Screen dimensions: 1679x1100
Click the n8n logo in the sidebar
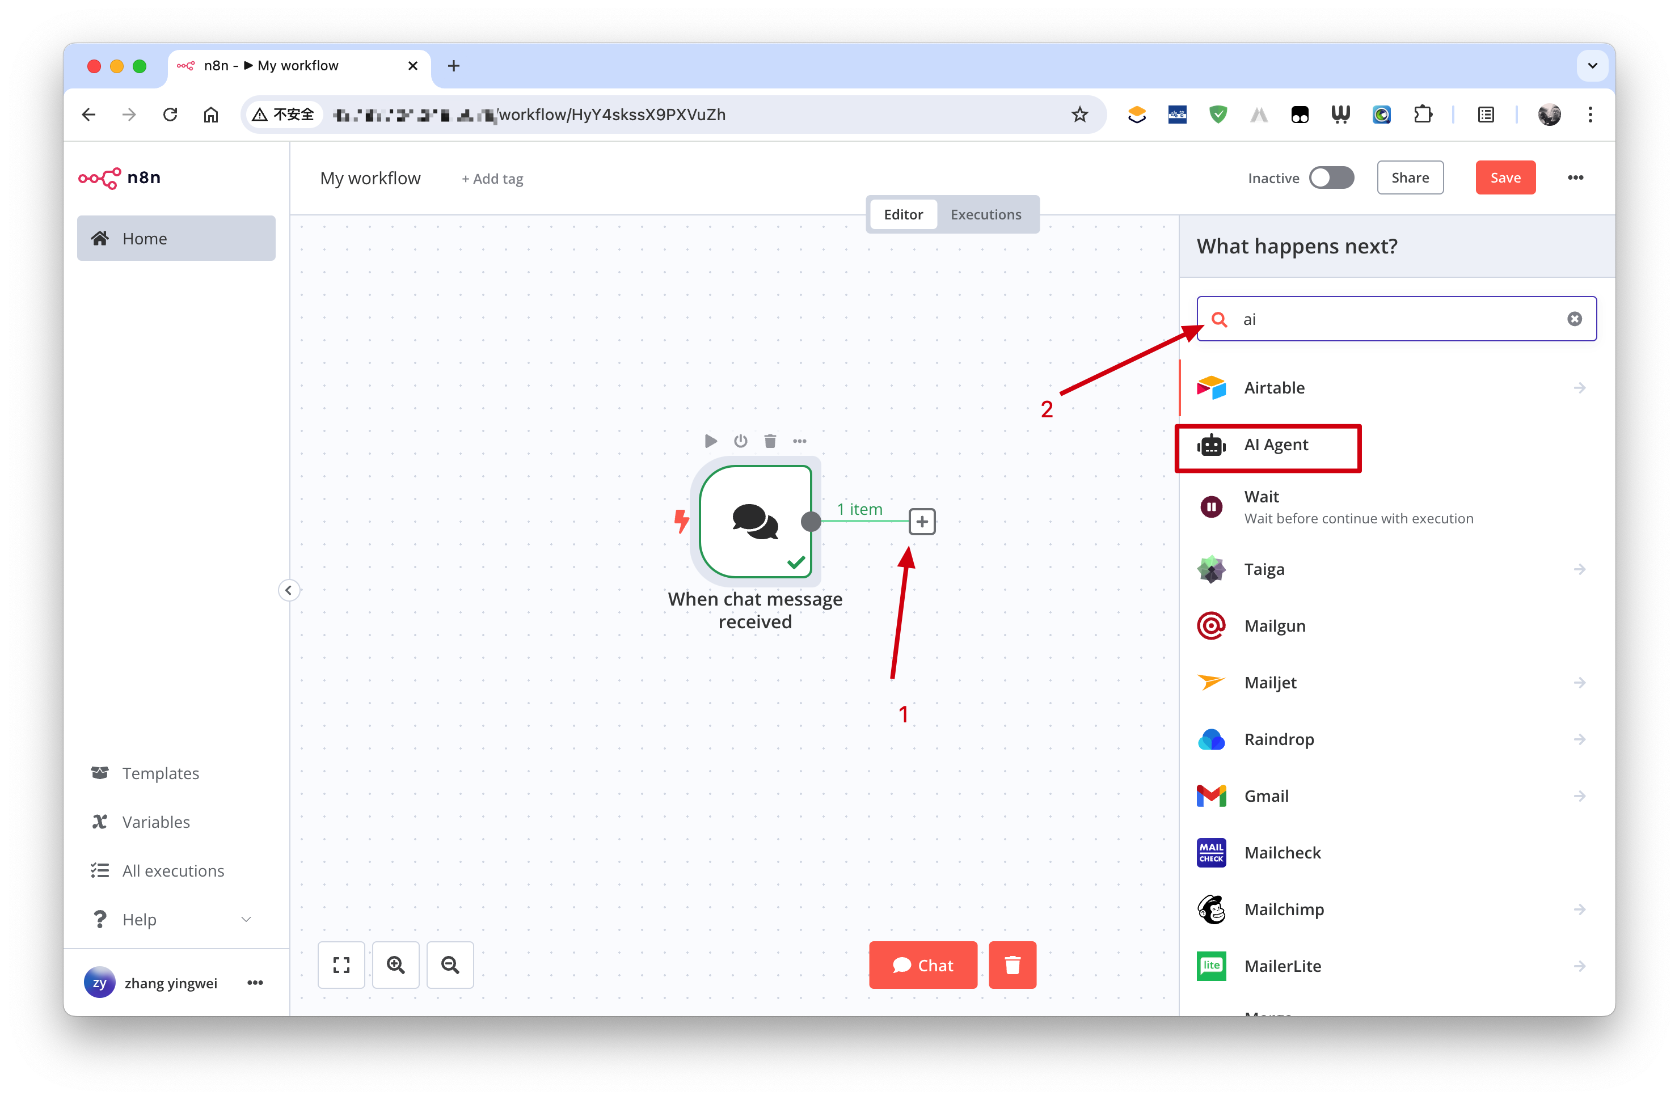119,177
